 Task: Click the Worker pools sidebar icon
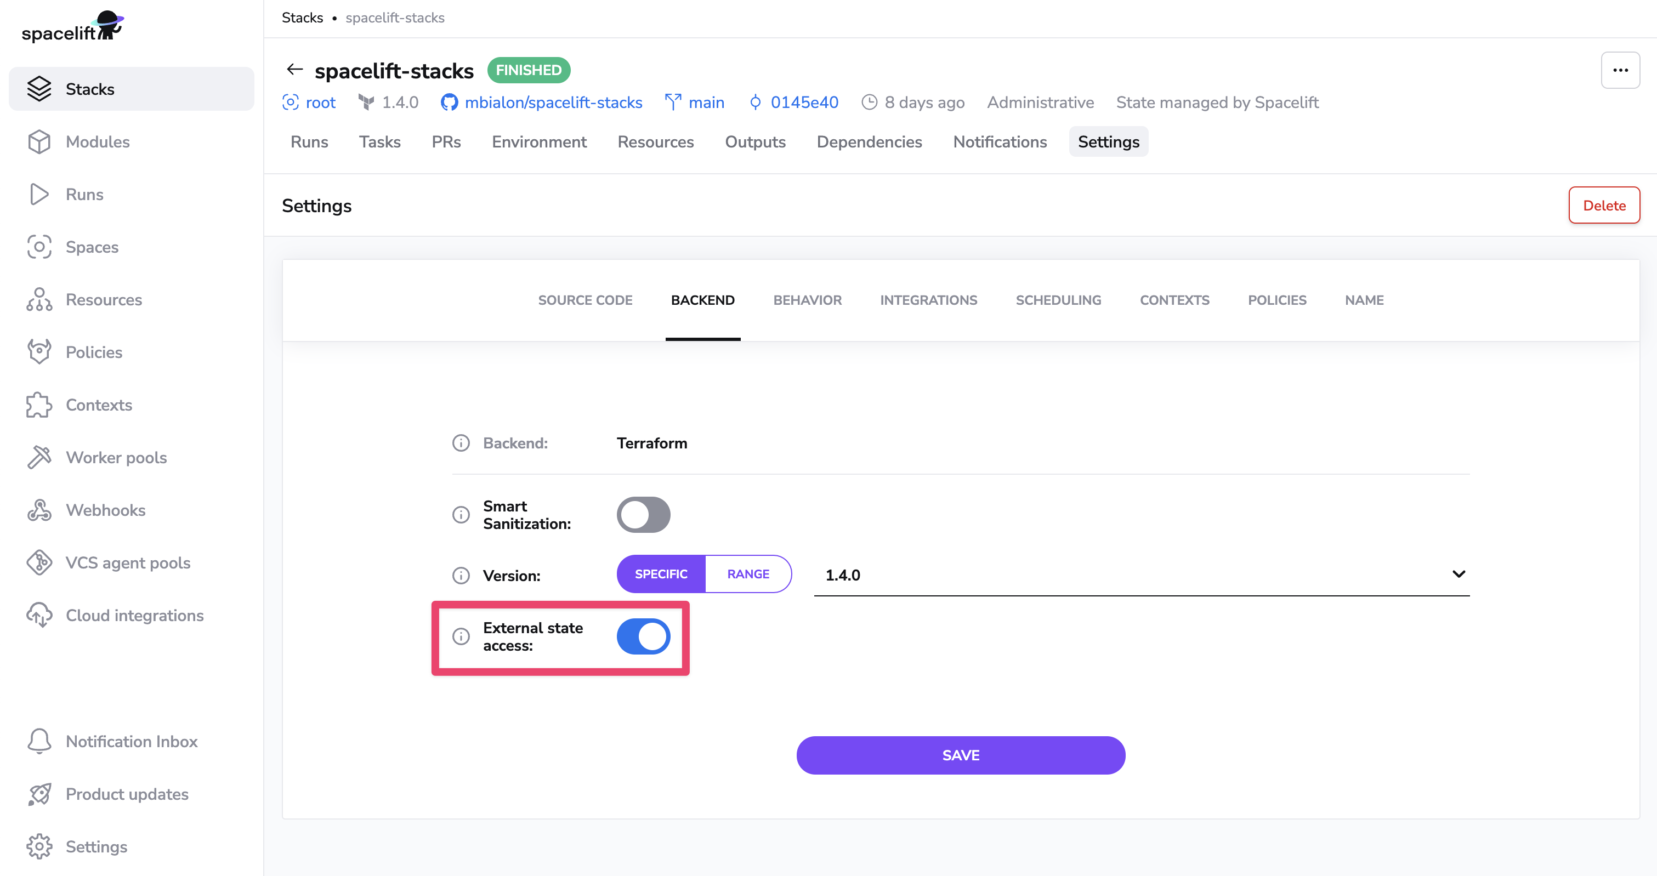[38, 457]
